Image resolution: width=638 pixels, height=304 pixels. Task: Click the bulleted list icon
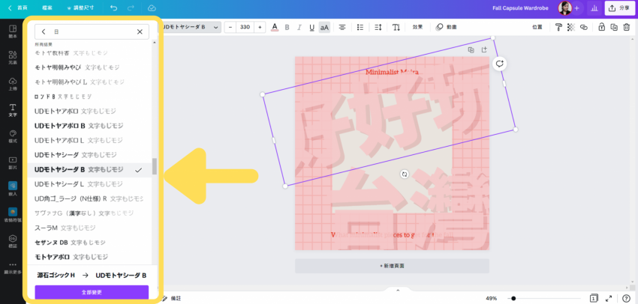click(x=360, y=27)
